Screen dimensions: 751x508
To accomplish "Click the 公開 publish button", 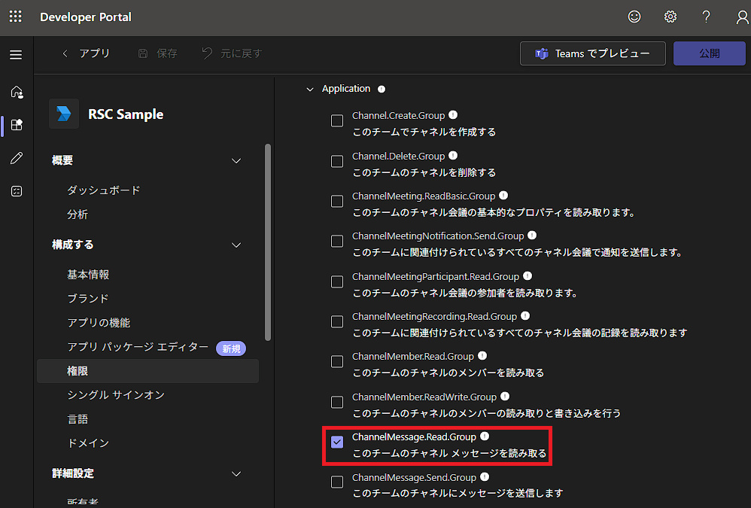I will [709, 53].
